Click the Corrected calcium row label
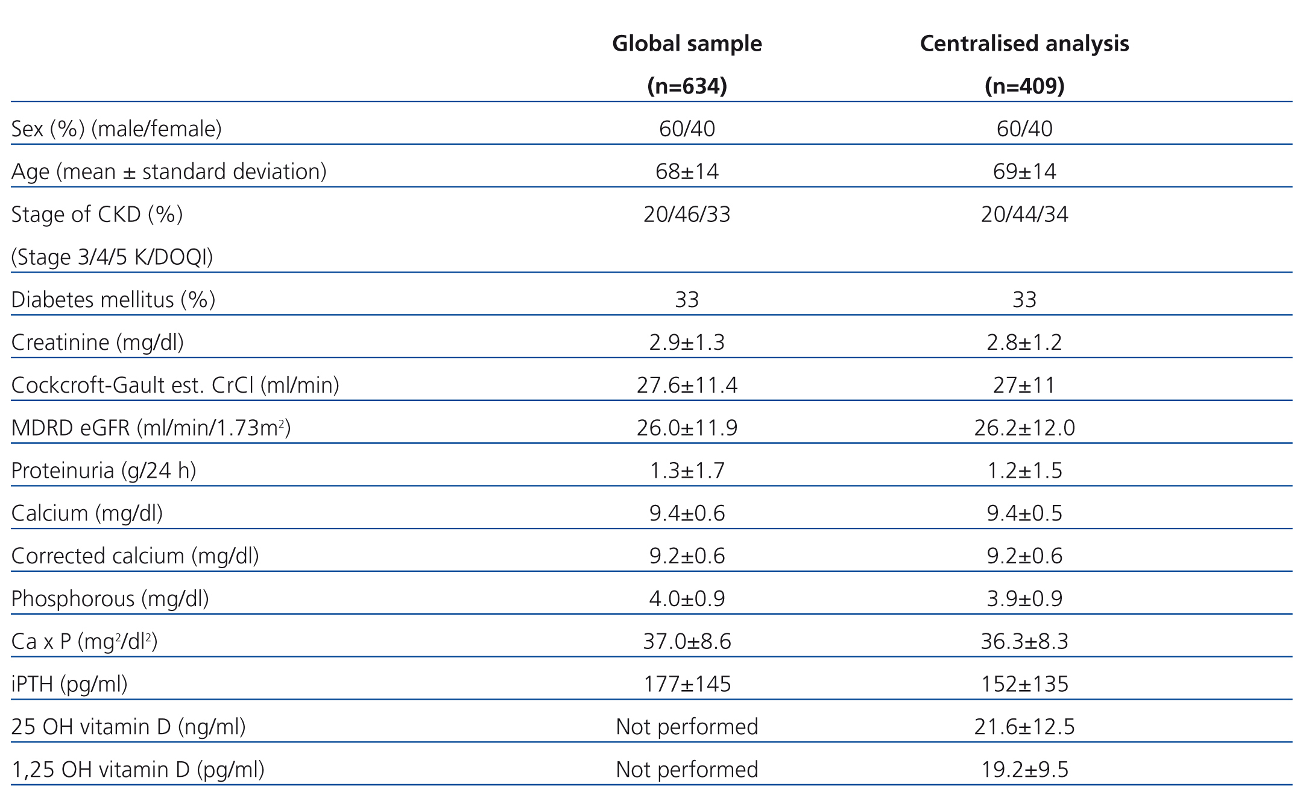This screenshot has height=795, width=1303. tap(135, 556)
